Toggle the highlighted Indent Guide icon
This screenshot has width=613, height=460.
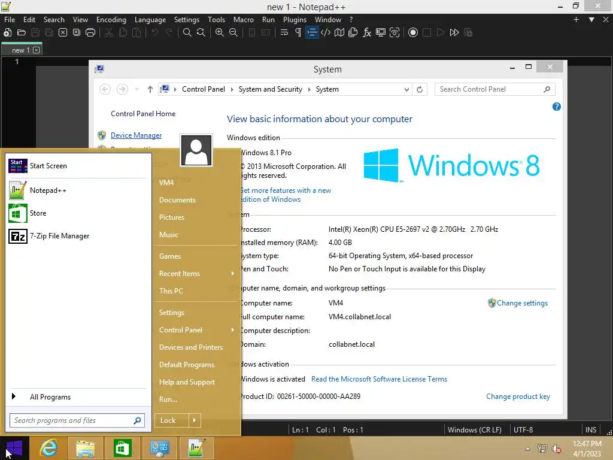pos(311,32)
